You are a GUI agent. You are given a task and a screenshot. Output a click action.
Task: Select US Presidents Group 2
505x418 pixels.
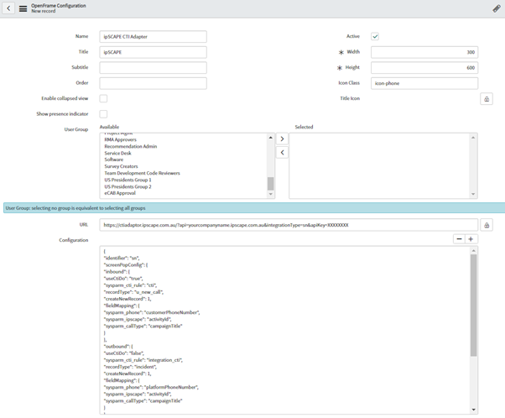click(x=128, y=186)
